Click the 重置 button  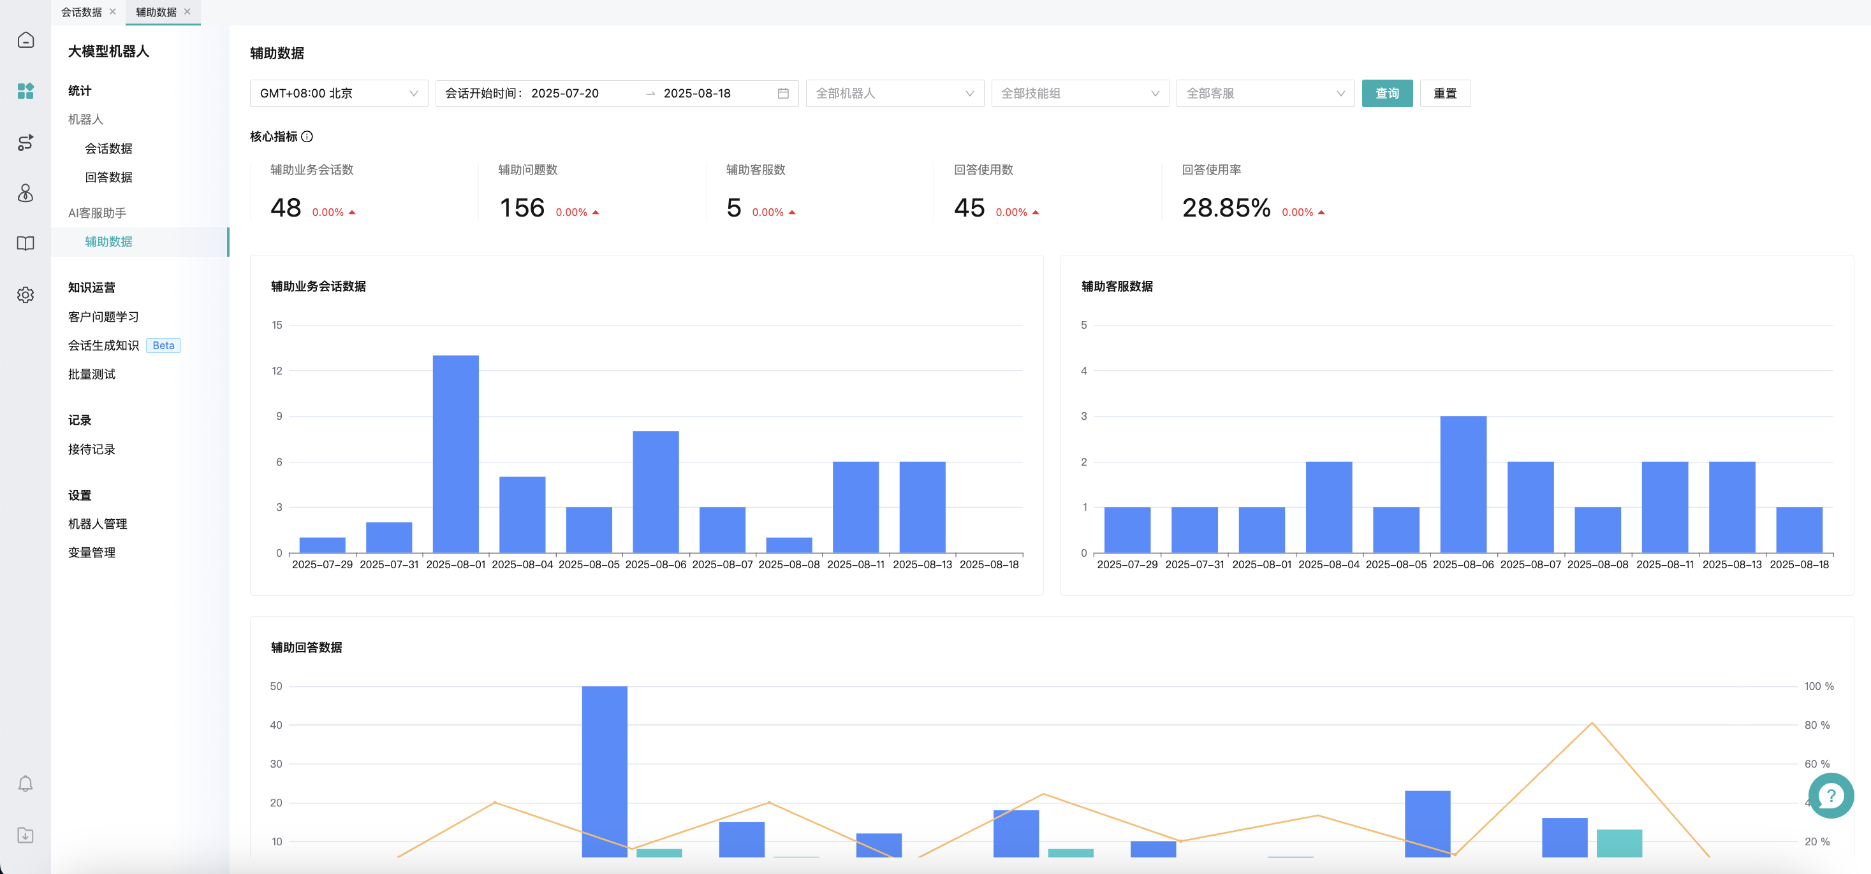click(1446, 94)
